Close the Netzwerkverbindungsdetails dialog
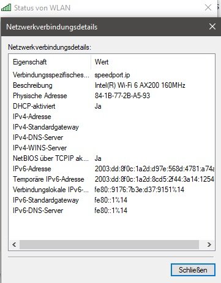221x283 pixels. (x=212, y=26)
